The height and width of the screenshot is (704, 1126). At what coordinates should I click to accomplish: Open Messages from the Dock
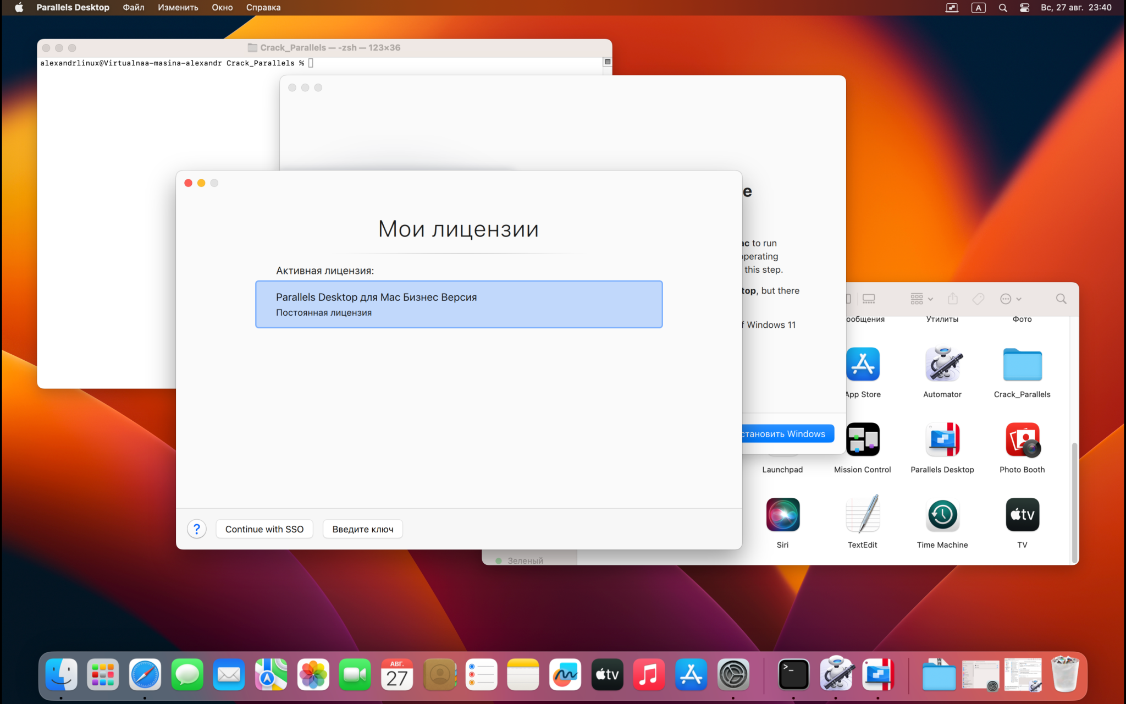pos(187,674)
